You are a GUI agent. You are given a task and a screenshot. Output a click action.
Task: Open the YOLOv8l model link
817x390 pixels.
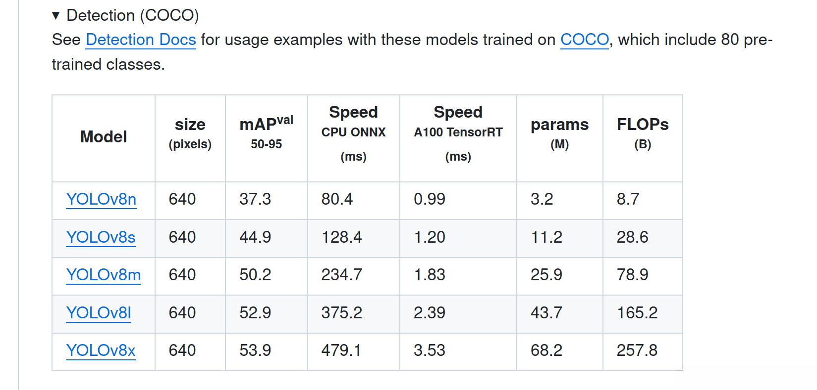(99, 313)
